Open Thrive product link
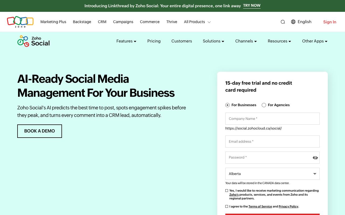 [x=172, y=22]
